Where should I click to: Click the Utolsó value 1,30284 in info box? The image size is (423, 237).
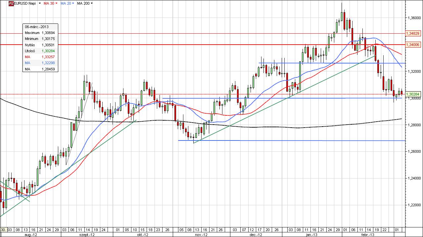pos(48,51)
